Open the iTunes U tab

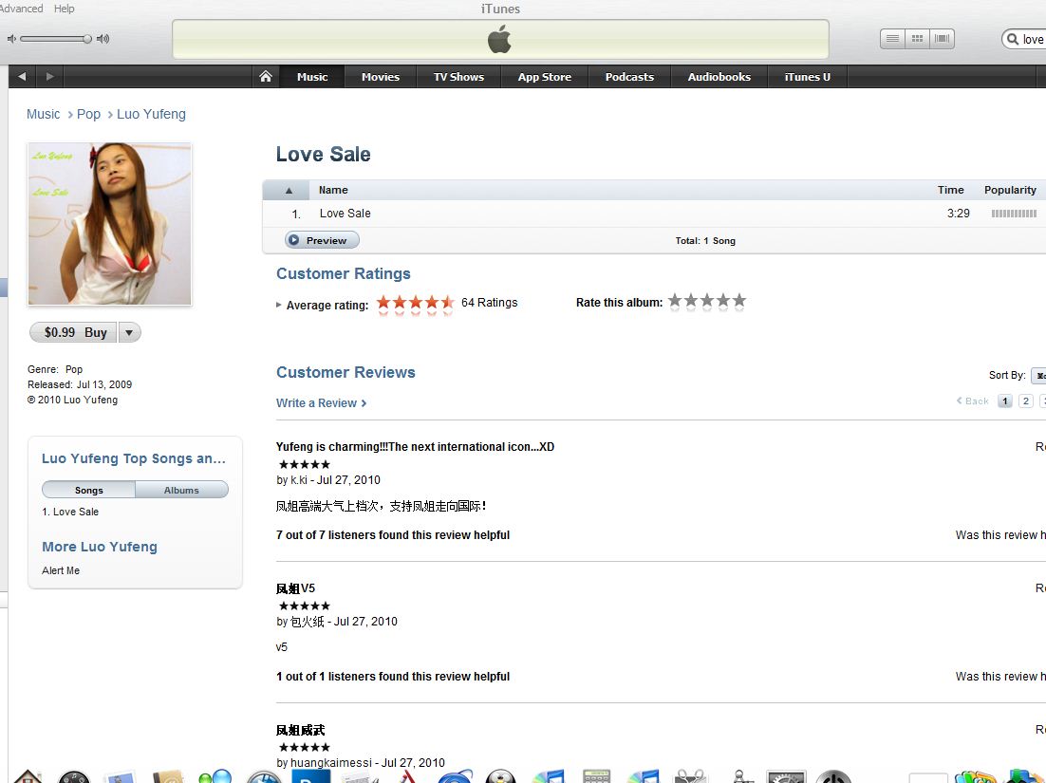(x=807, y=77)
